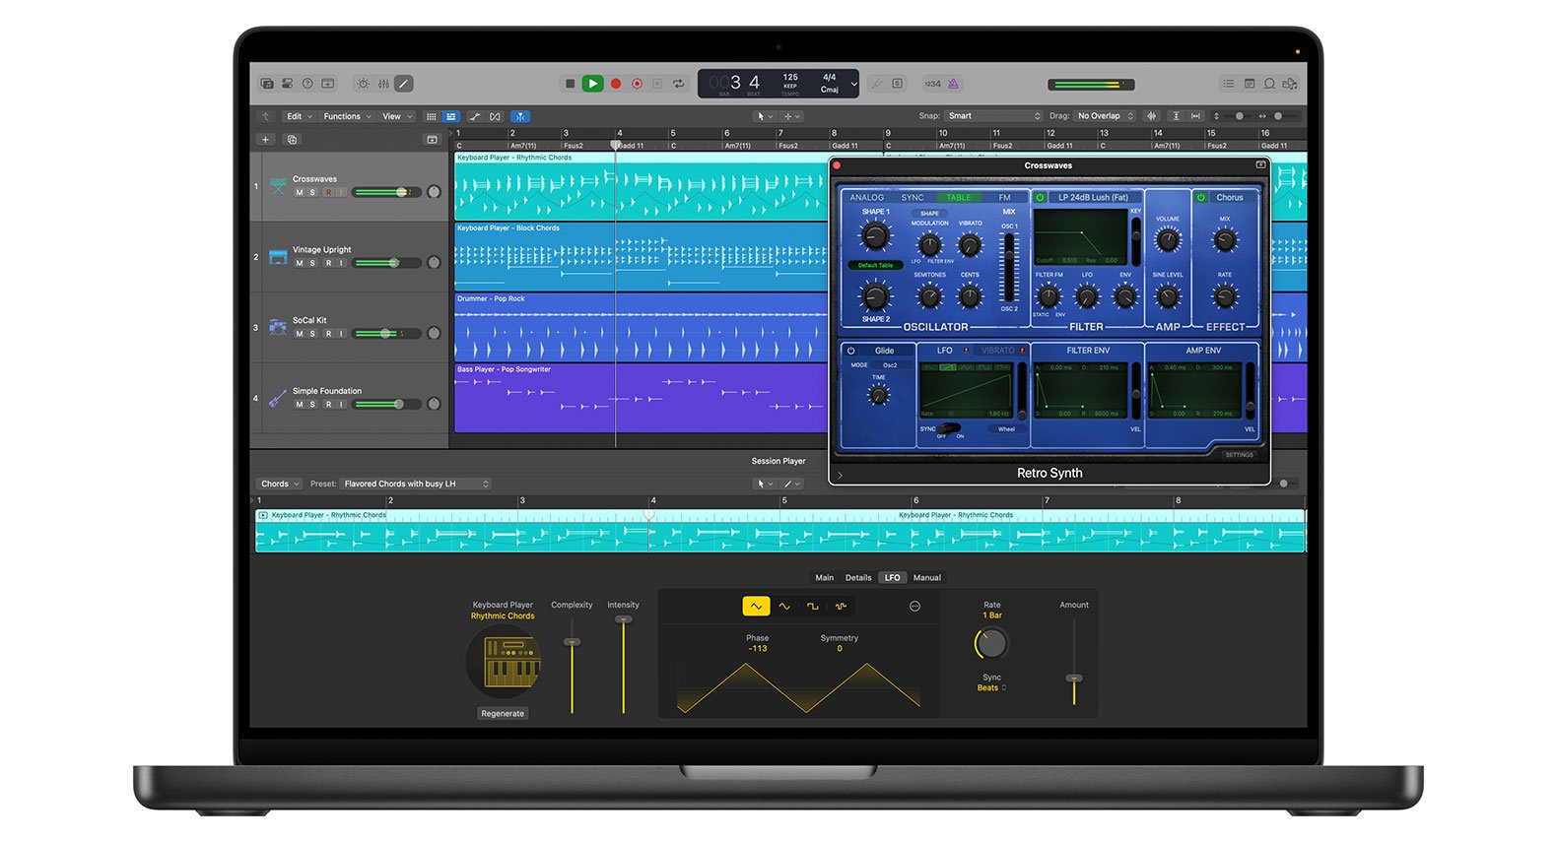This screenshot has height=842, width=1557.
Task: Start playback with the green Play button
Action: point(592,84)
